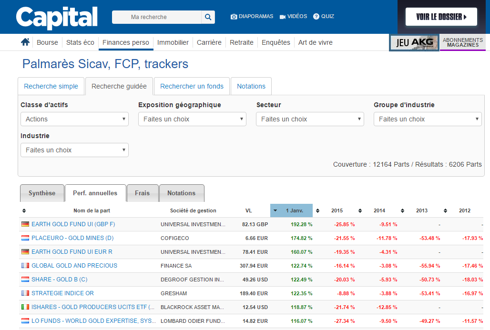
Task: Sort by 2013 column arrows
Action: pos(402,211)
